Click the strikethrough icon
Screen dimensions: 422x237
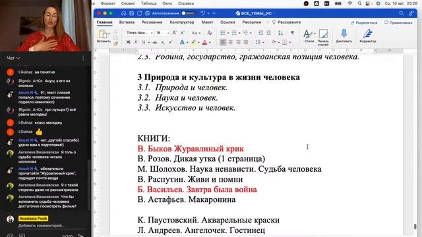click(x=155, y=42)
